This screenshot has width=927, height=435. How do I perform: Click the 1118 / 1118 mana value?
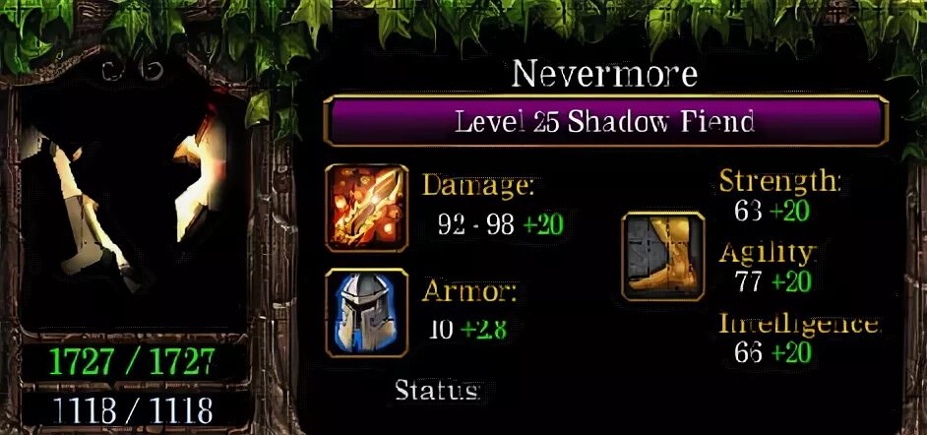point(133,410)
